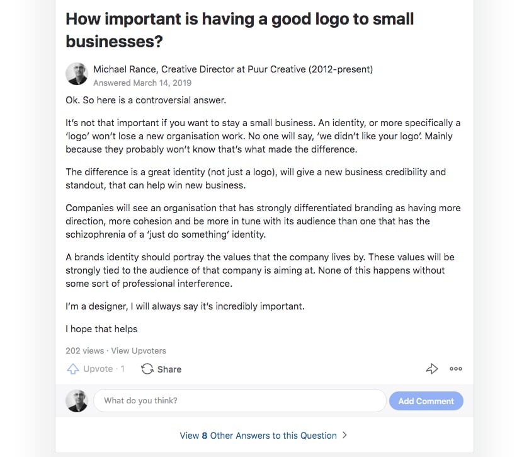Click the avatar beside the comment box
This screenshot has height=457, width=529.
[77, 401]
